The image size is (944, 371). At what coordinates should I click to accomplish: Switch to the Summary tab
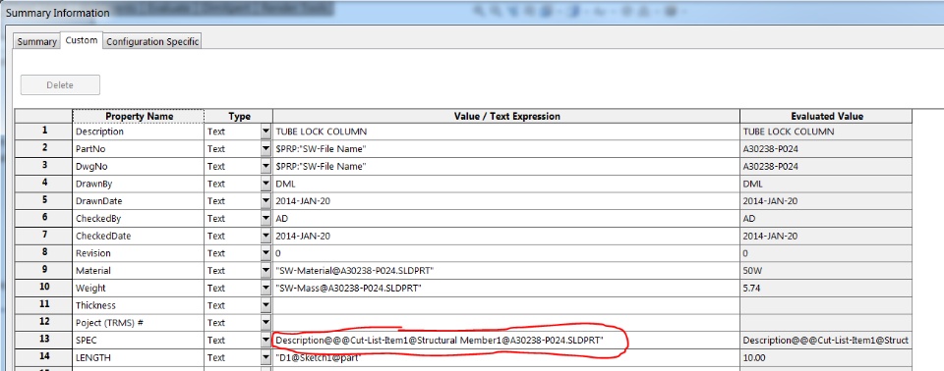coord(36,41)
